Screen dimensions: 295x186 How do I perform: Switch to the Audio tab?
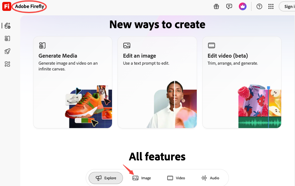click(x=210, y=178)
